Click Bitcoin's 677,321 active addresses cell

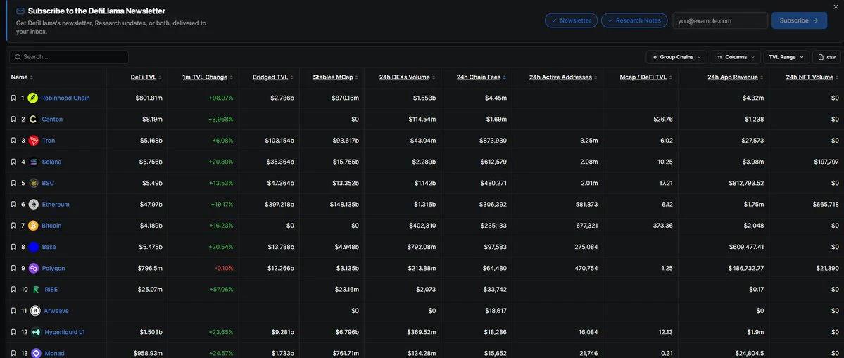click(x=586, y=226)
